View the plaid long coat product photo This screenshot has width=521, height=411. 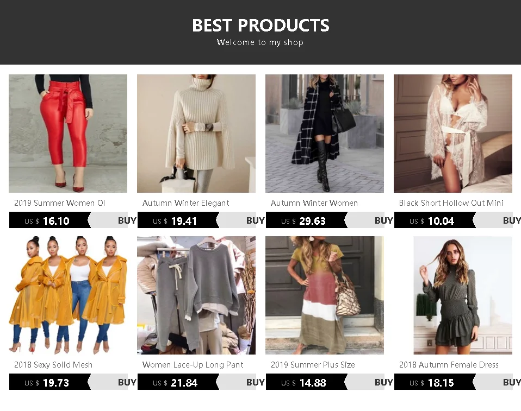tap(325, 134)
